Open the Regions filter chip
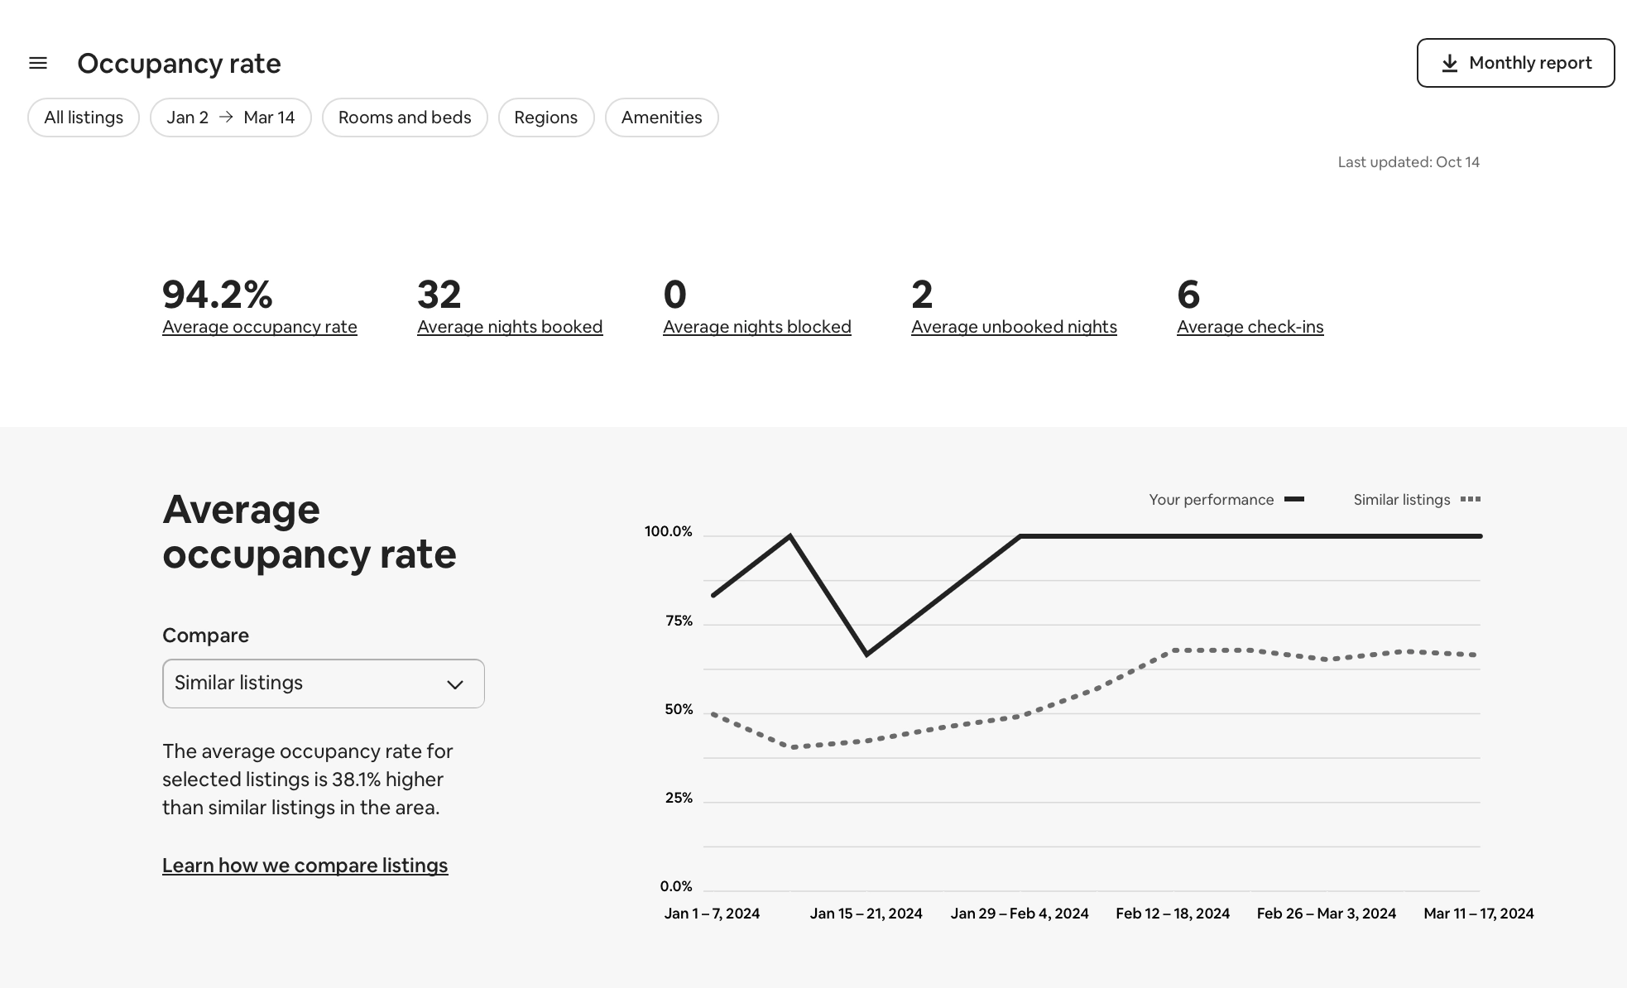This screenshot has height=993, width=1627. point(545,118)
